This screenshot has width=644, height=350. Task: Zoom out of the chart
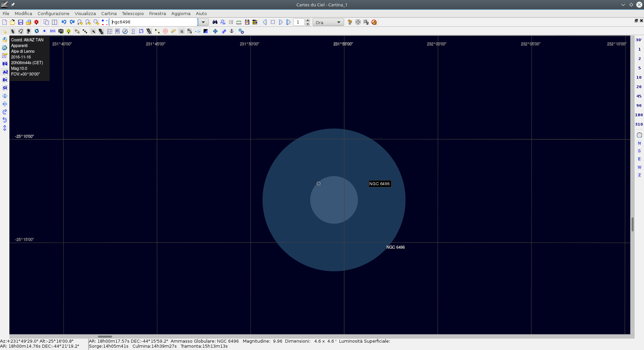pyautogui.click(x=88, y=22)
